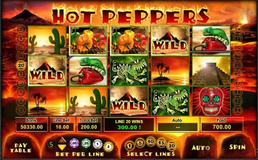Hit the Spin button
This screenshot has height=160, width=258.
(x=238, y=147)
